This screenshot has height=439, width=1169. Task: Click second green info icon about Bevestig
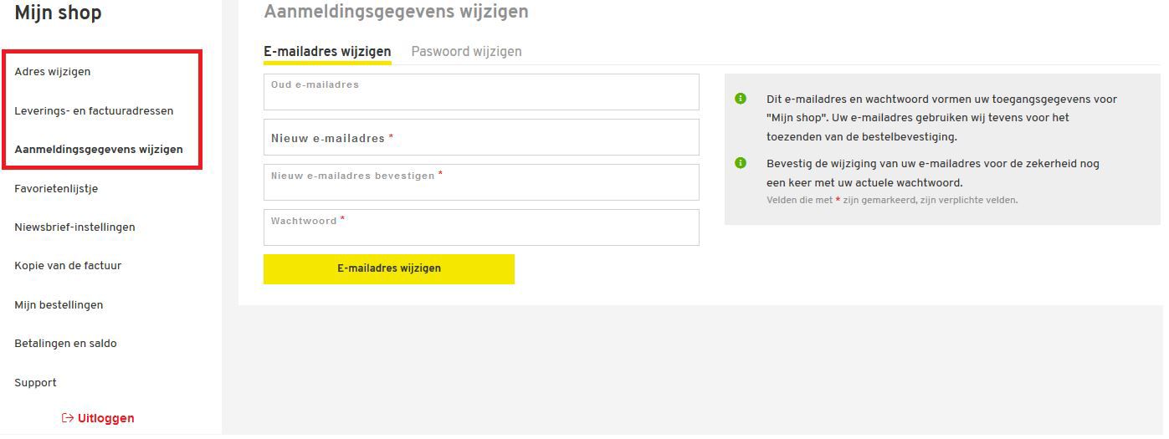tap(741, 163)
